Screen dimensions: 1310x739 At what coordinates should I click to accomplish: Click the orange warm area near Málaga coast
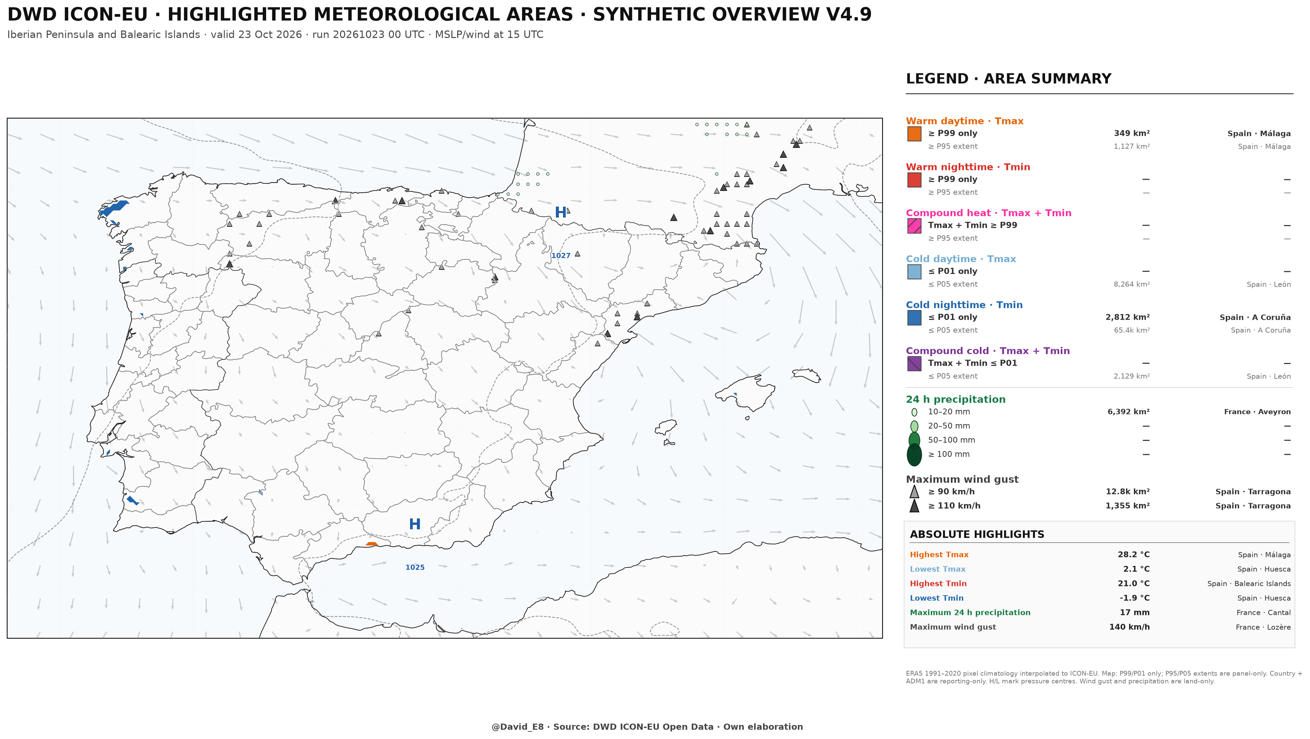tap(372, 544)
